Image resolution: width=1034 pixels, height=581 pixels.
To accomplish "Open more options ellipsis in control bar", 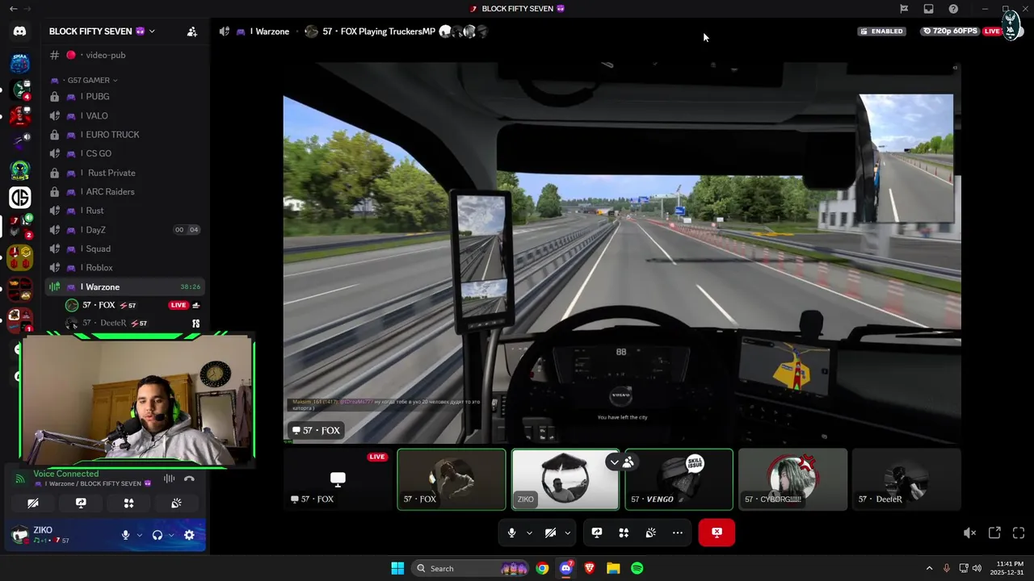I will coord(678,533).
